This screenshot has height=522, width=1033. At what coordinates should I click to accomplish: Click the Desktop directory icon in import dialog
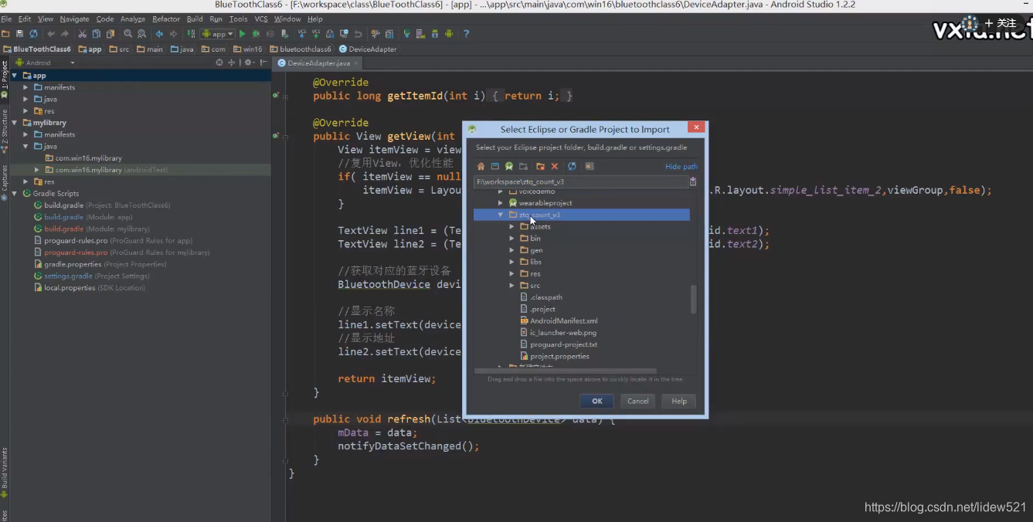click(x=495, y=166)
